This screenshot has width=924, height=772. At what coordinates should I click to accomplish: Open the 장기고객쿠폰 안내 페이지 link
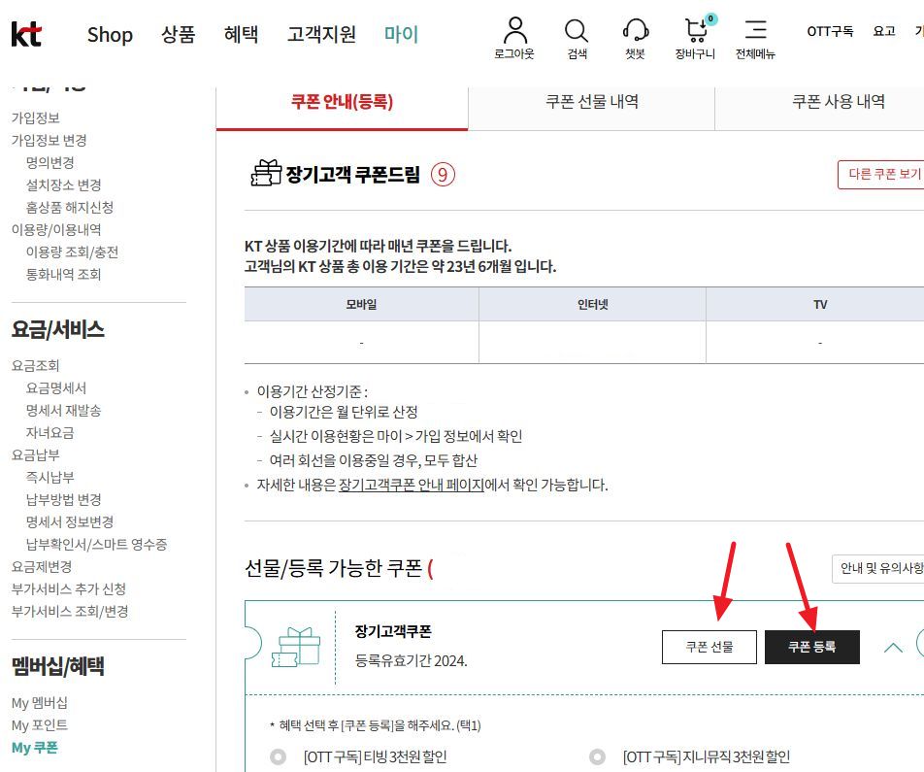coord(412,486)
